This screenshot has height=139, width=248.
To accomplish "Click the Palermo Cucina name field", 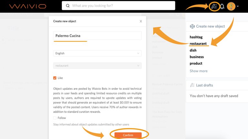I will click(98, 36).
